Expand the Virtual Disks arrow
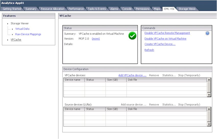 (x=13, y=29)
